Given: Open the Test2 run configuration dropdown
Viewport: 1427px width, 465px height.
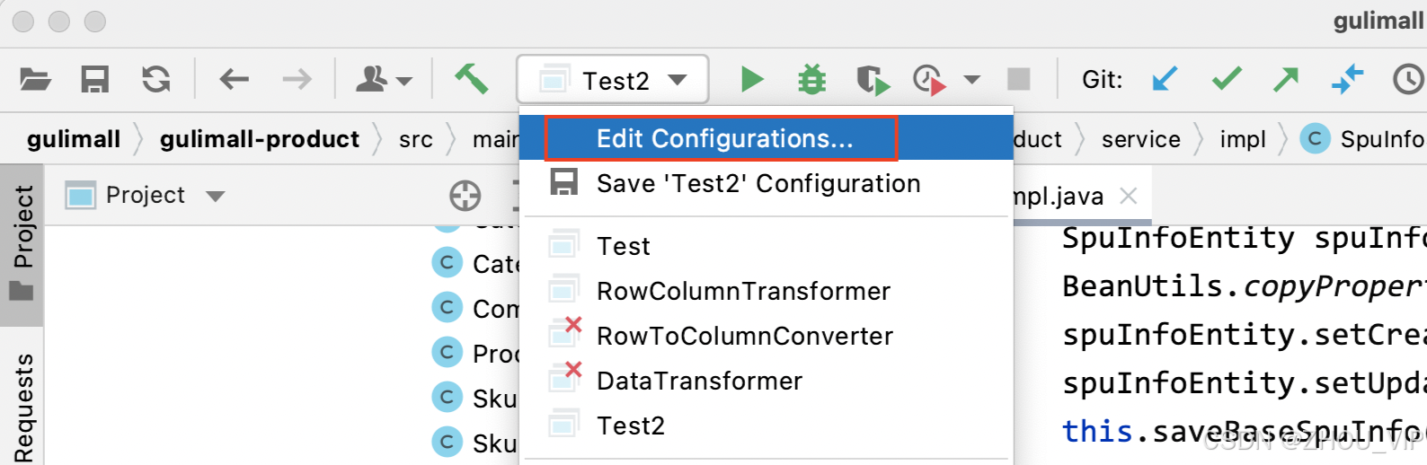Looking at the screenshot, I should [613, 80].
